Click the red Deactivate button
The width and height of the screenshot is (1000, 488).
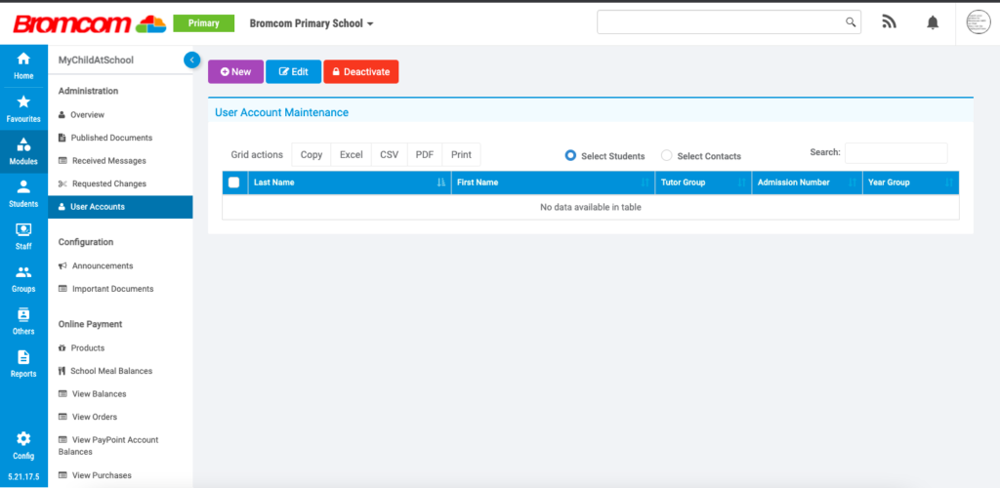[x=361, y=72]
